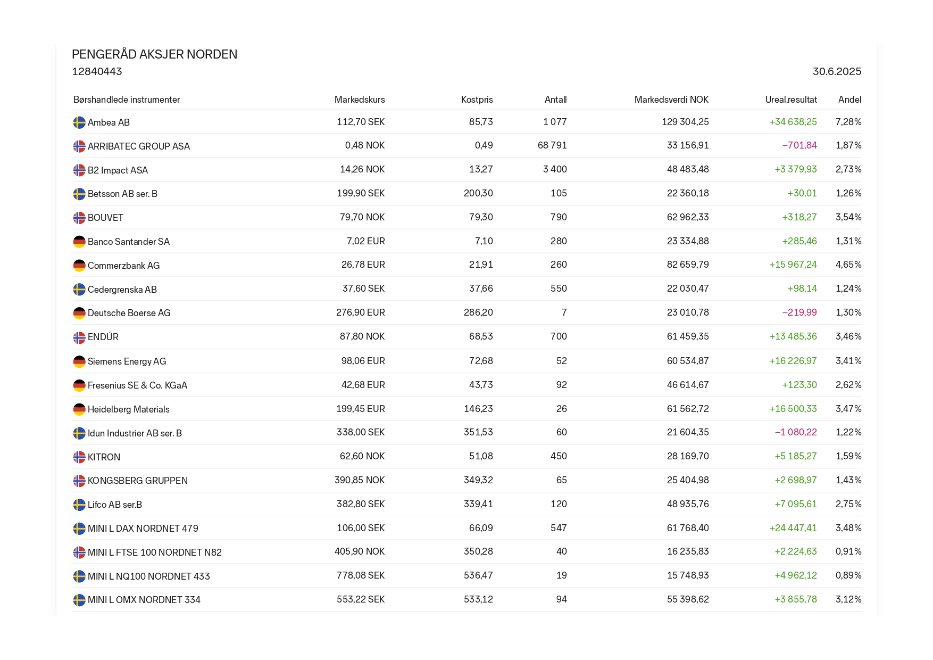Screen dimensions: 933x660
Task: Click the Antall column header
Action: pos(555,100)
